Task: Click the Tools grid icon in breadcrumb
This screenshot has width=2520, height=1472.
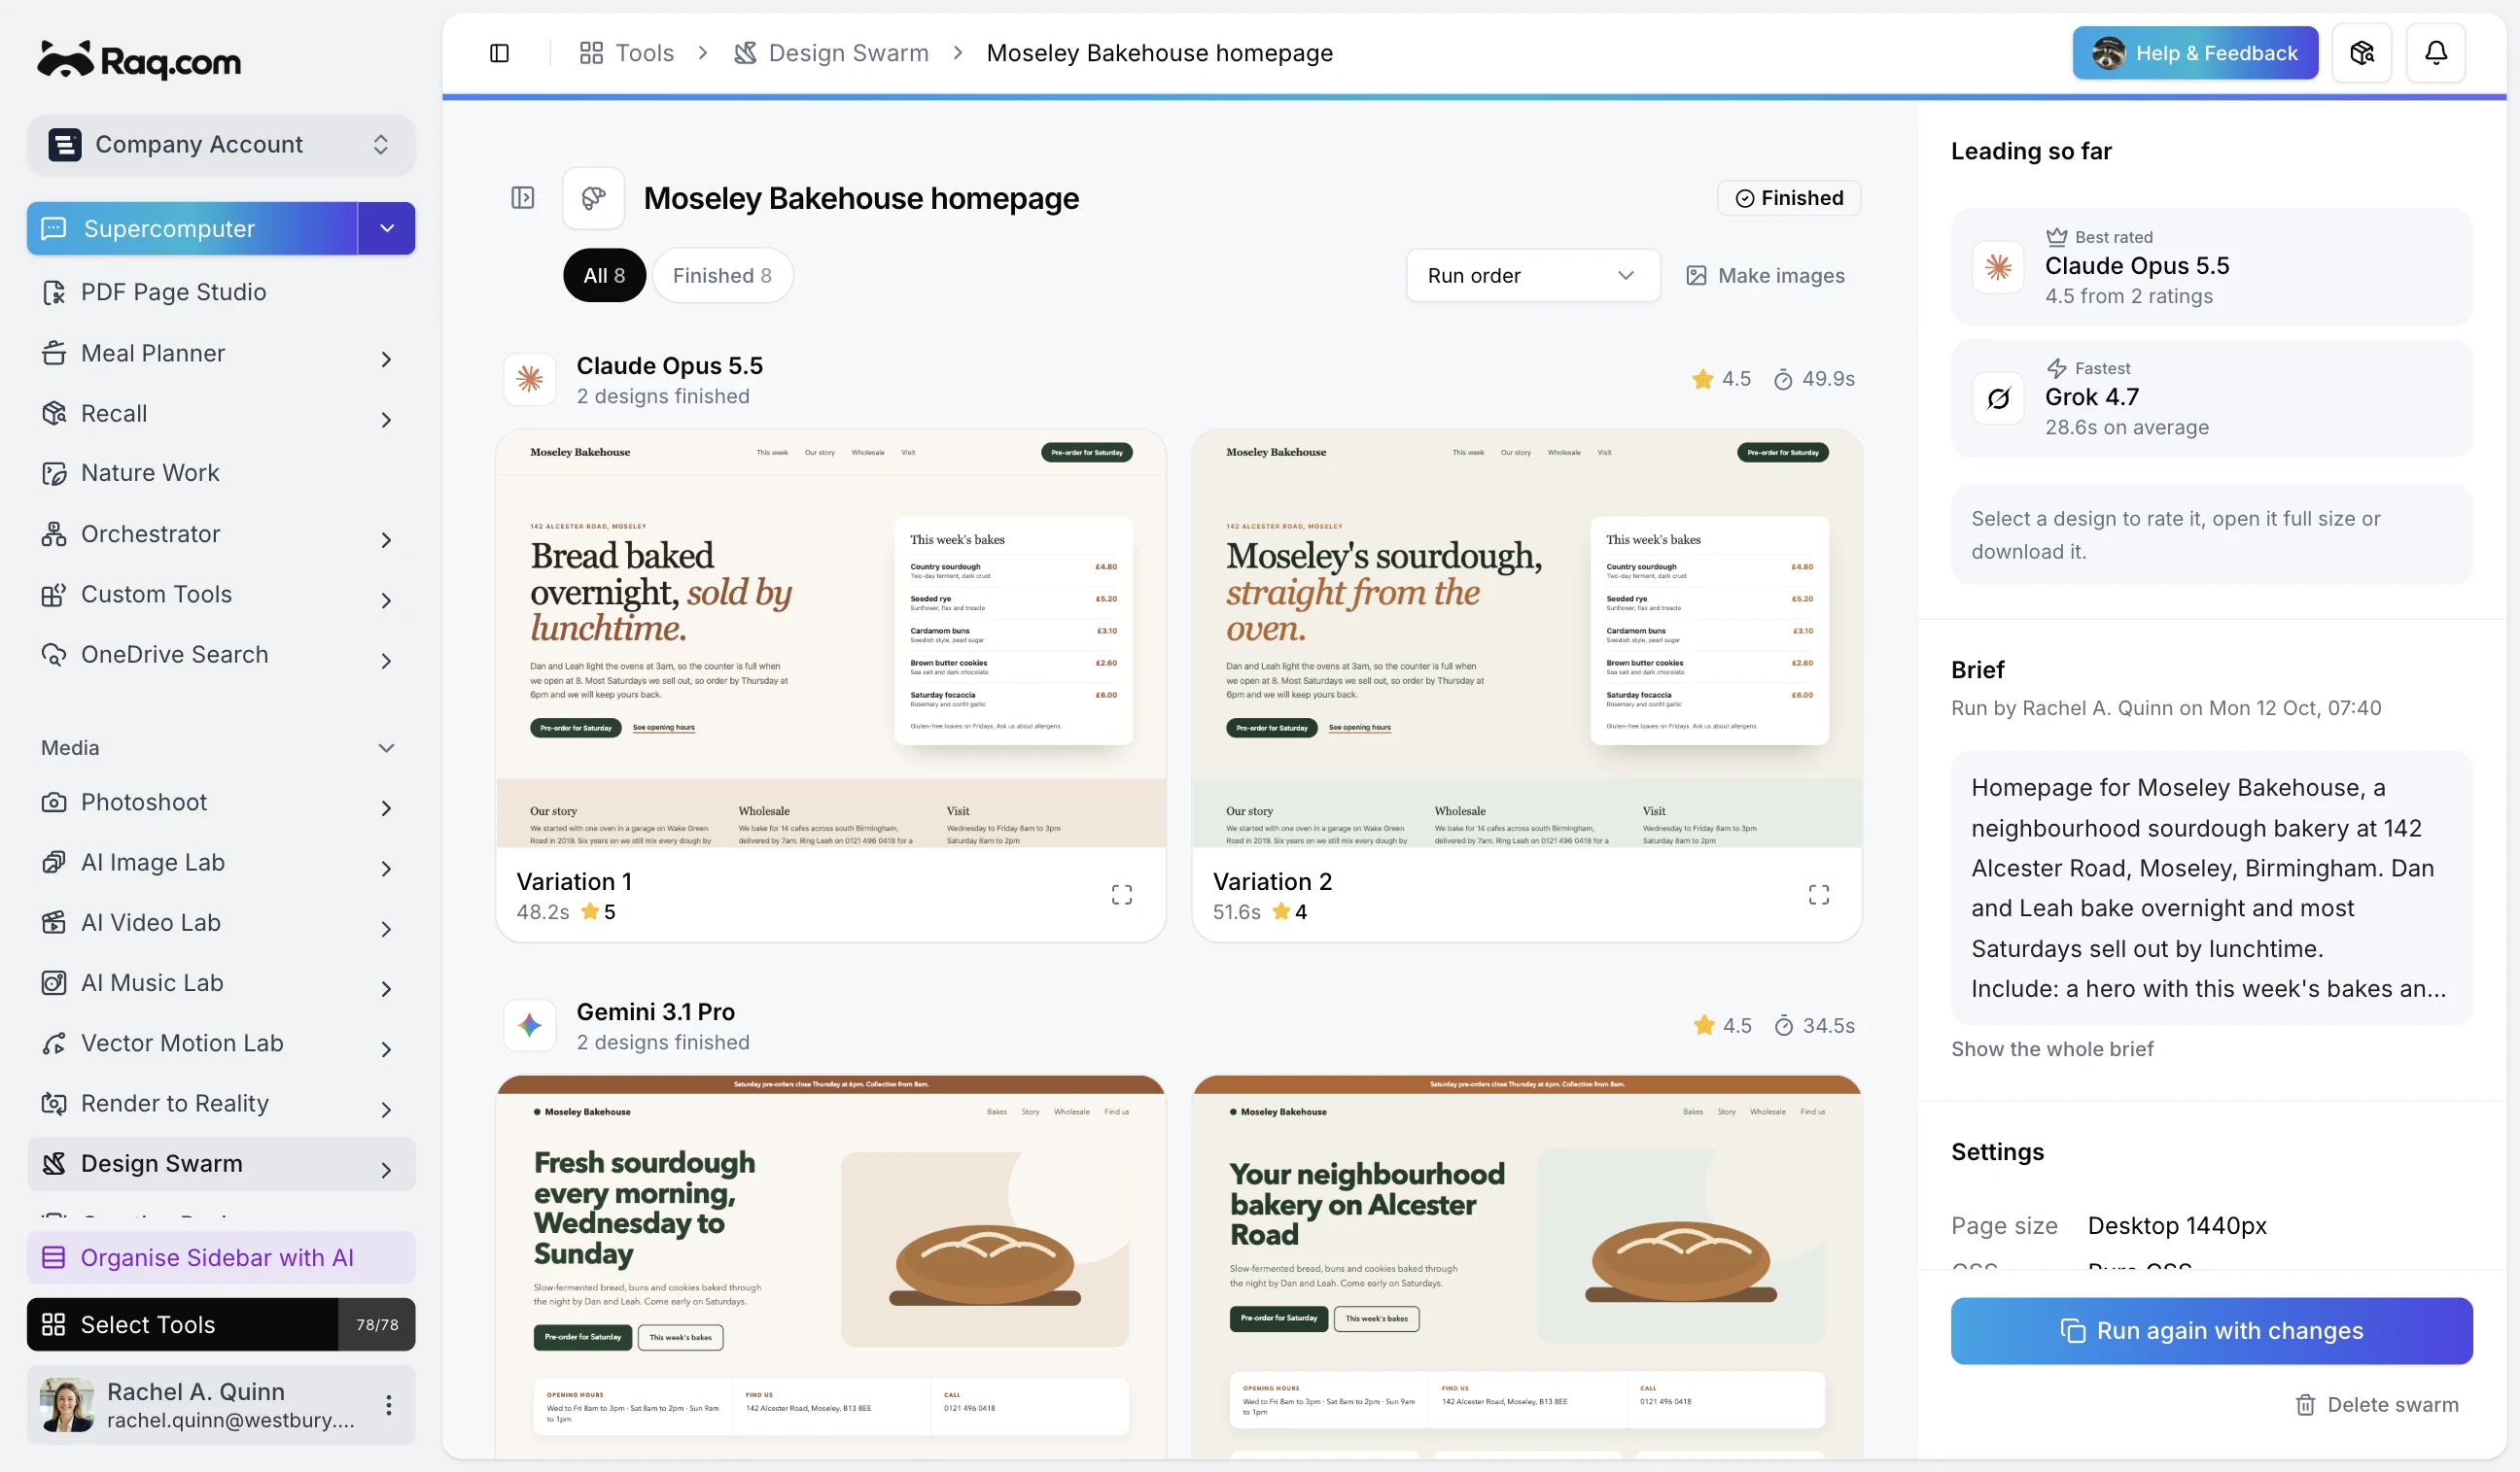Action: pos(591,53)
